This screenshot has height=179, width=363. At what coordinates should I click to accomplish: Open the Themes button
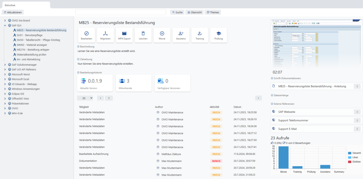point(213,12)
